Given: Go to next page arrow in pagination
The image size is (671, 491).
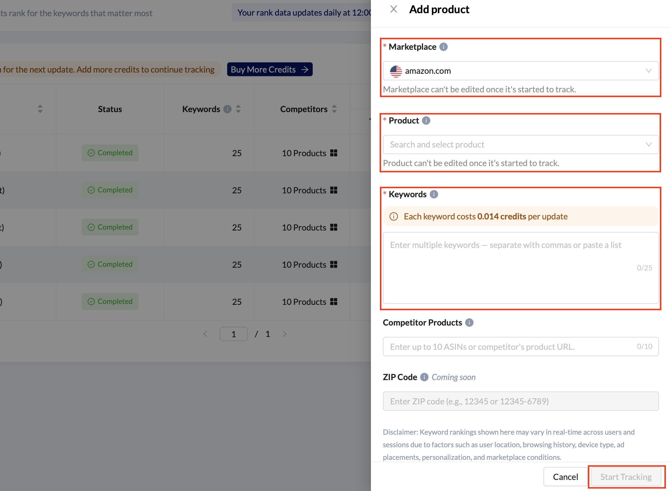Looking at the screenshot, I should (x=284, y=334).
